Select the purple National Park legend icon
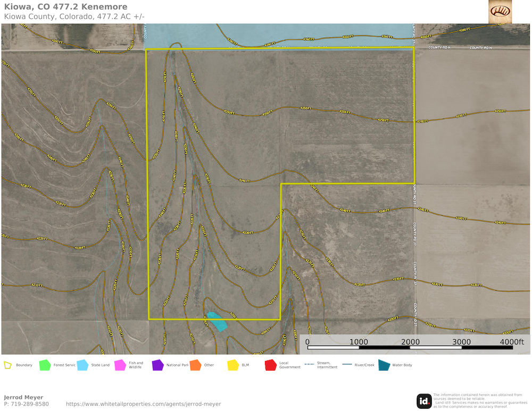The width and height of the screenshot is (532, 411). pos(157,365)
